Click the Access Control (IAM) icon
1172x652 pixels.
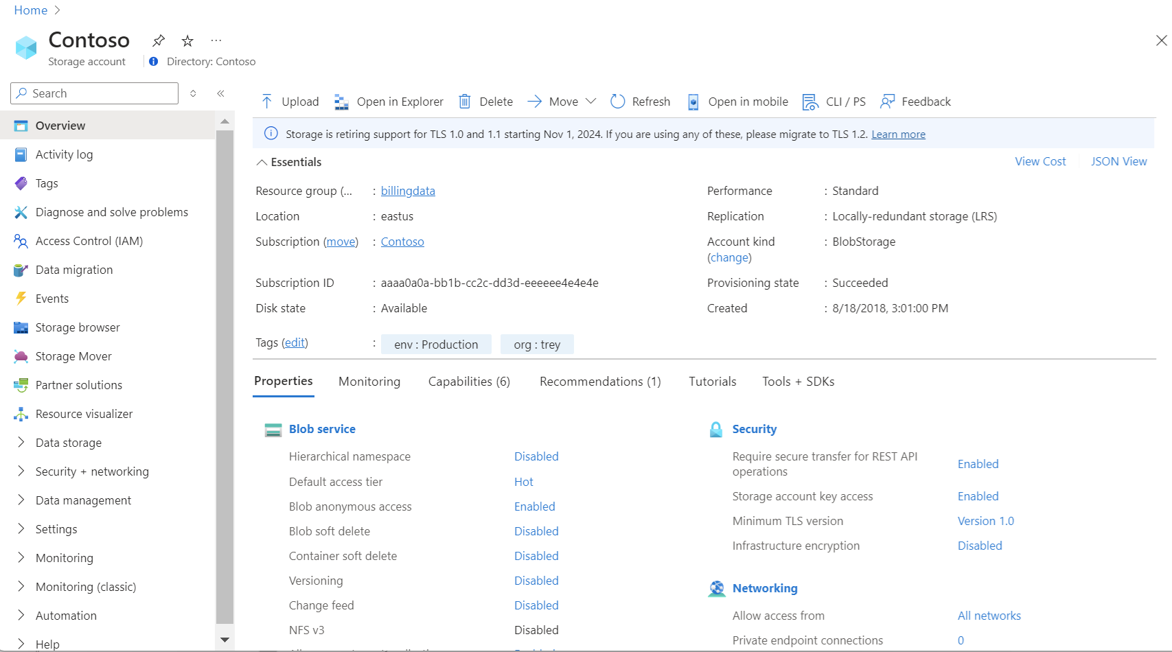[x=21, y=241]
